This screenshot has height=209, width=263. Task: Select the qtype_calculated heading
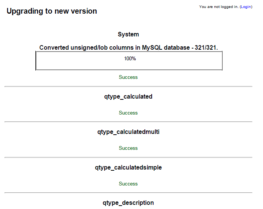tap(128, 97)
